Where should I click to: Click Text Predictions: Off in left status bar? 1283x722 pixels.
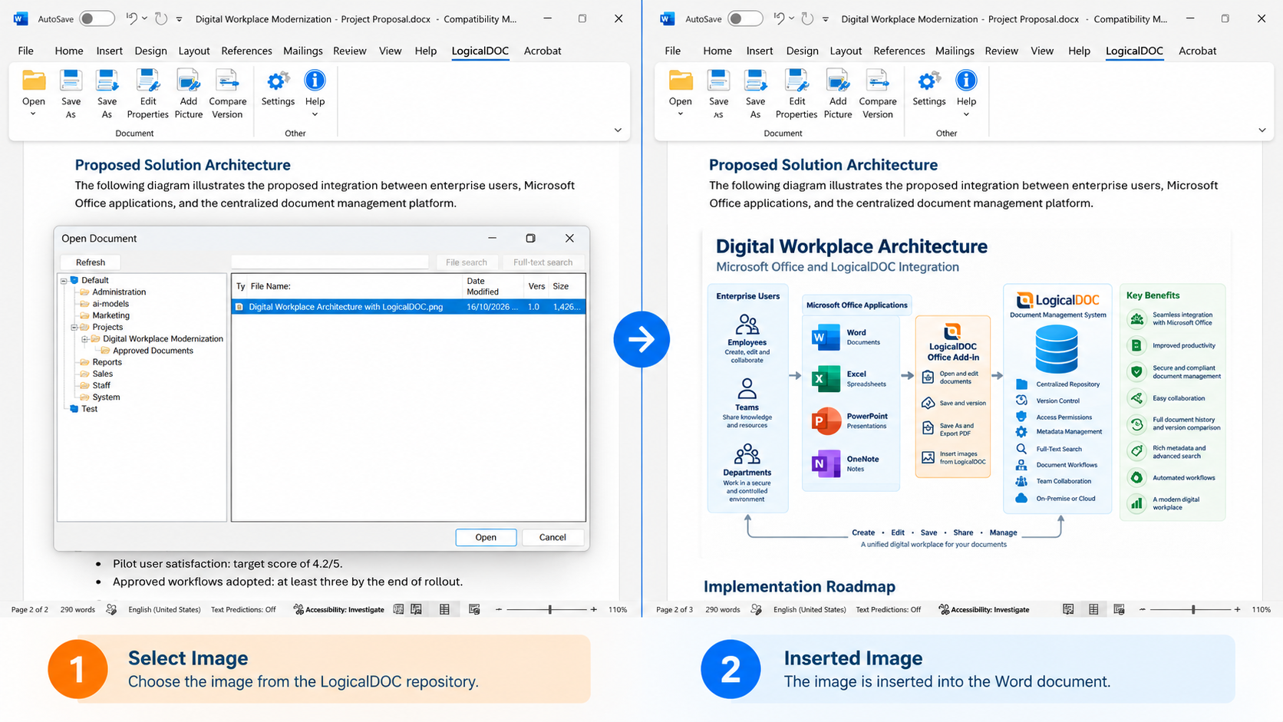pyautogui.click(x=243, y=610)
